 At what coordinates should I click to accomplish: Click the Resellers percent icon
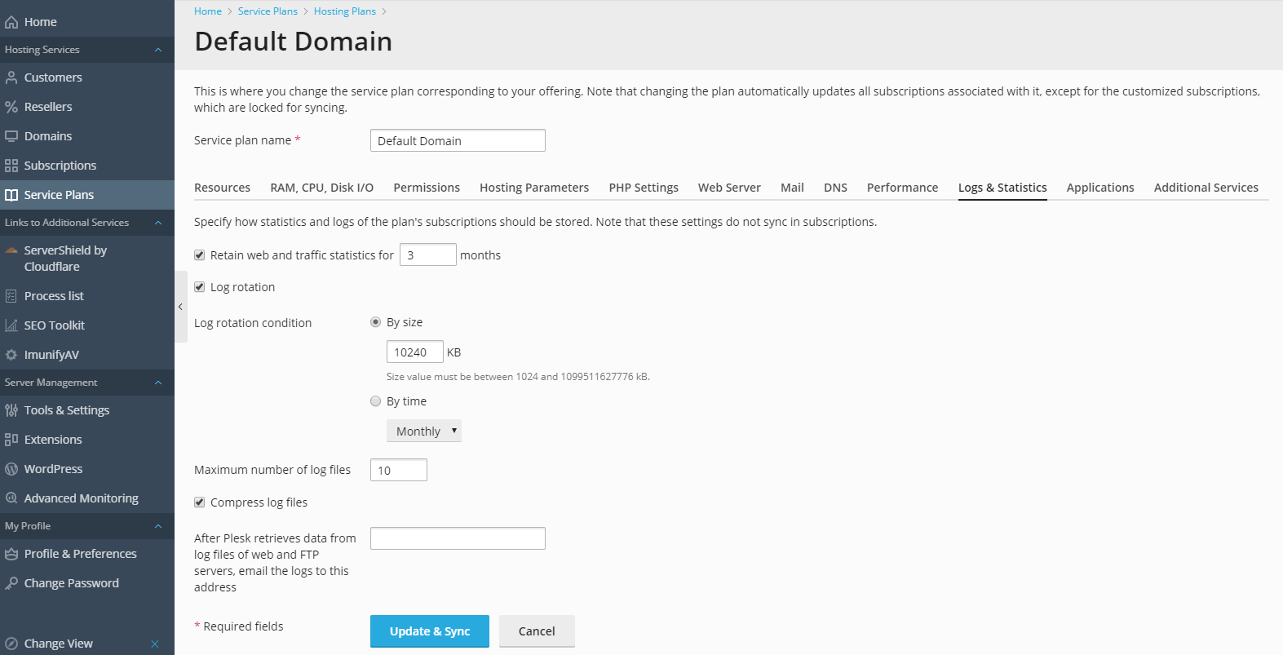11,107
